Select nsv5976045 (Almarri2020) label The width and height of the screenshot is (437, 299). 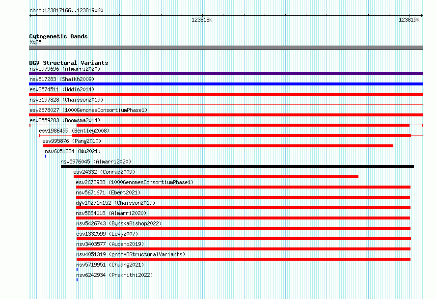click(x=96, y=162)
